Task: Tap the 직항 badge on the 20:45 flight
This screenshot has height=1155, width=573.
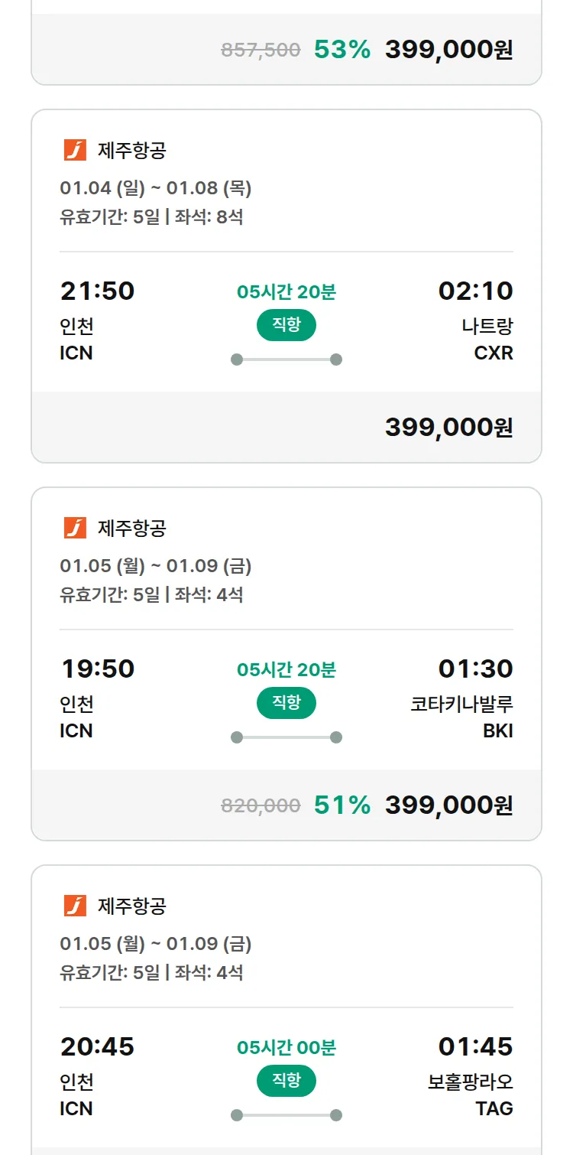Action: tap(286, 1081)
